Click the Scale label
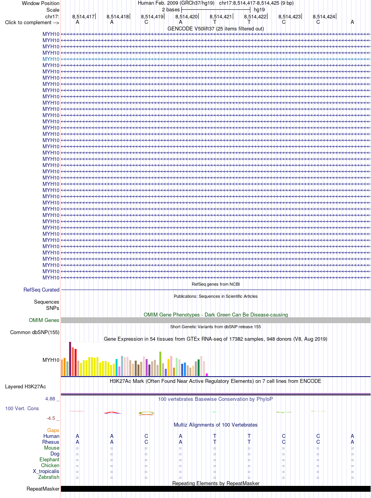 53,10
